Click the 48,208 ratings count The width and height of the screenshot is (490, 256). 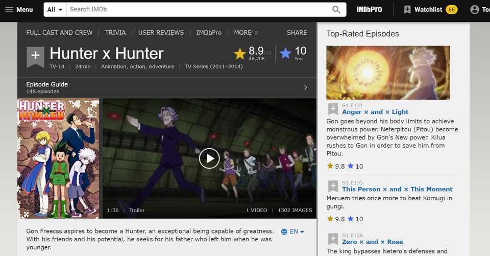coord(257,59)
